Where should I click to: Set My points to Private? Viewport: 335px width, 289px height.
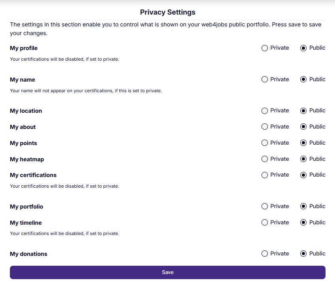[x=265, y=143]
